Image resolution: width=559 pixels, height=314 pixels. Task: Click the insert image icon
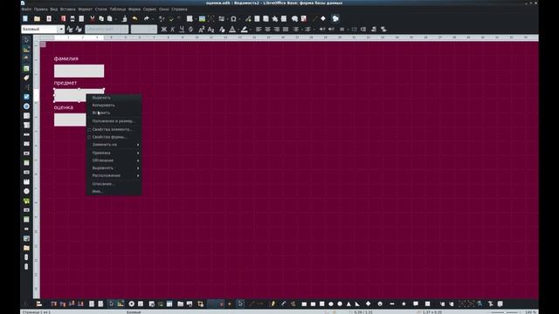tap(202, 18)
